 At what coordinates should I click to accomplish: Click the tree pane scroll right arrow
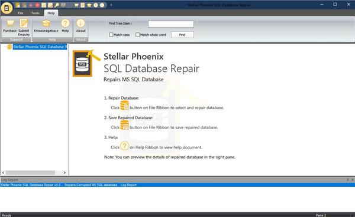click(64, 173)
